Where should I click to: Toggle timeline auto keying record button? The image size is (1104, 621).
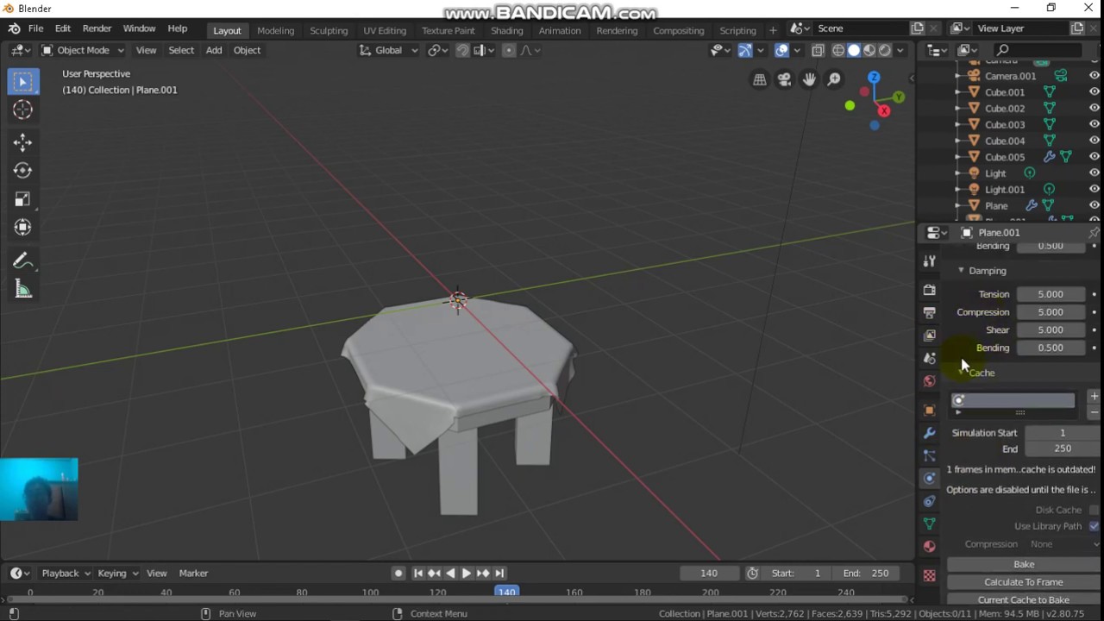(398, 573)
